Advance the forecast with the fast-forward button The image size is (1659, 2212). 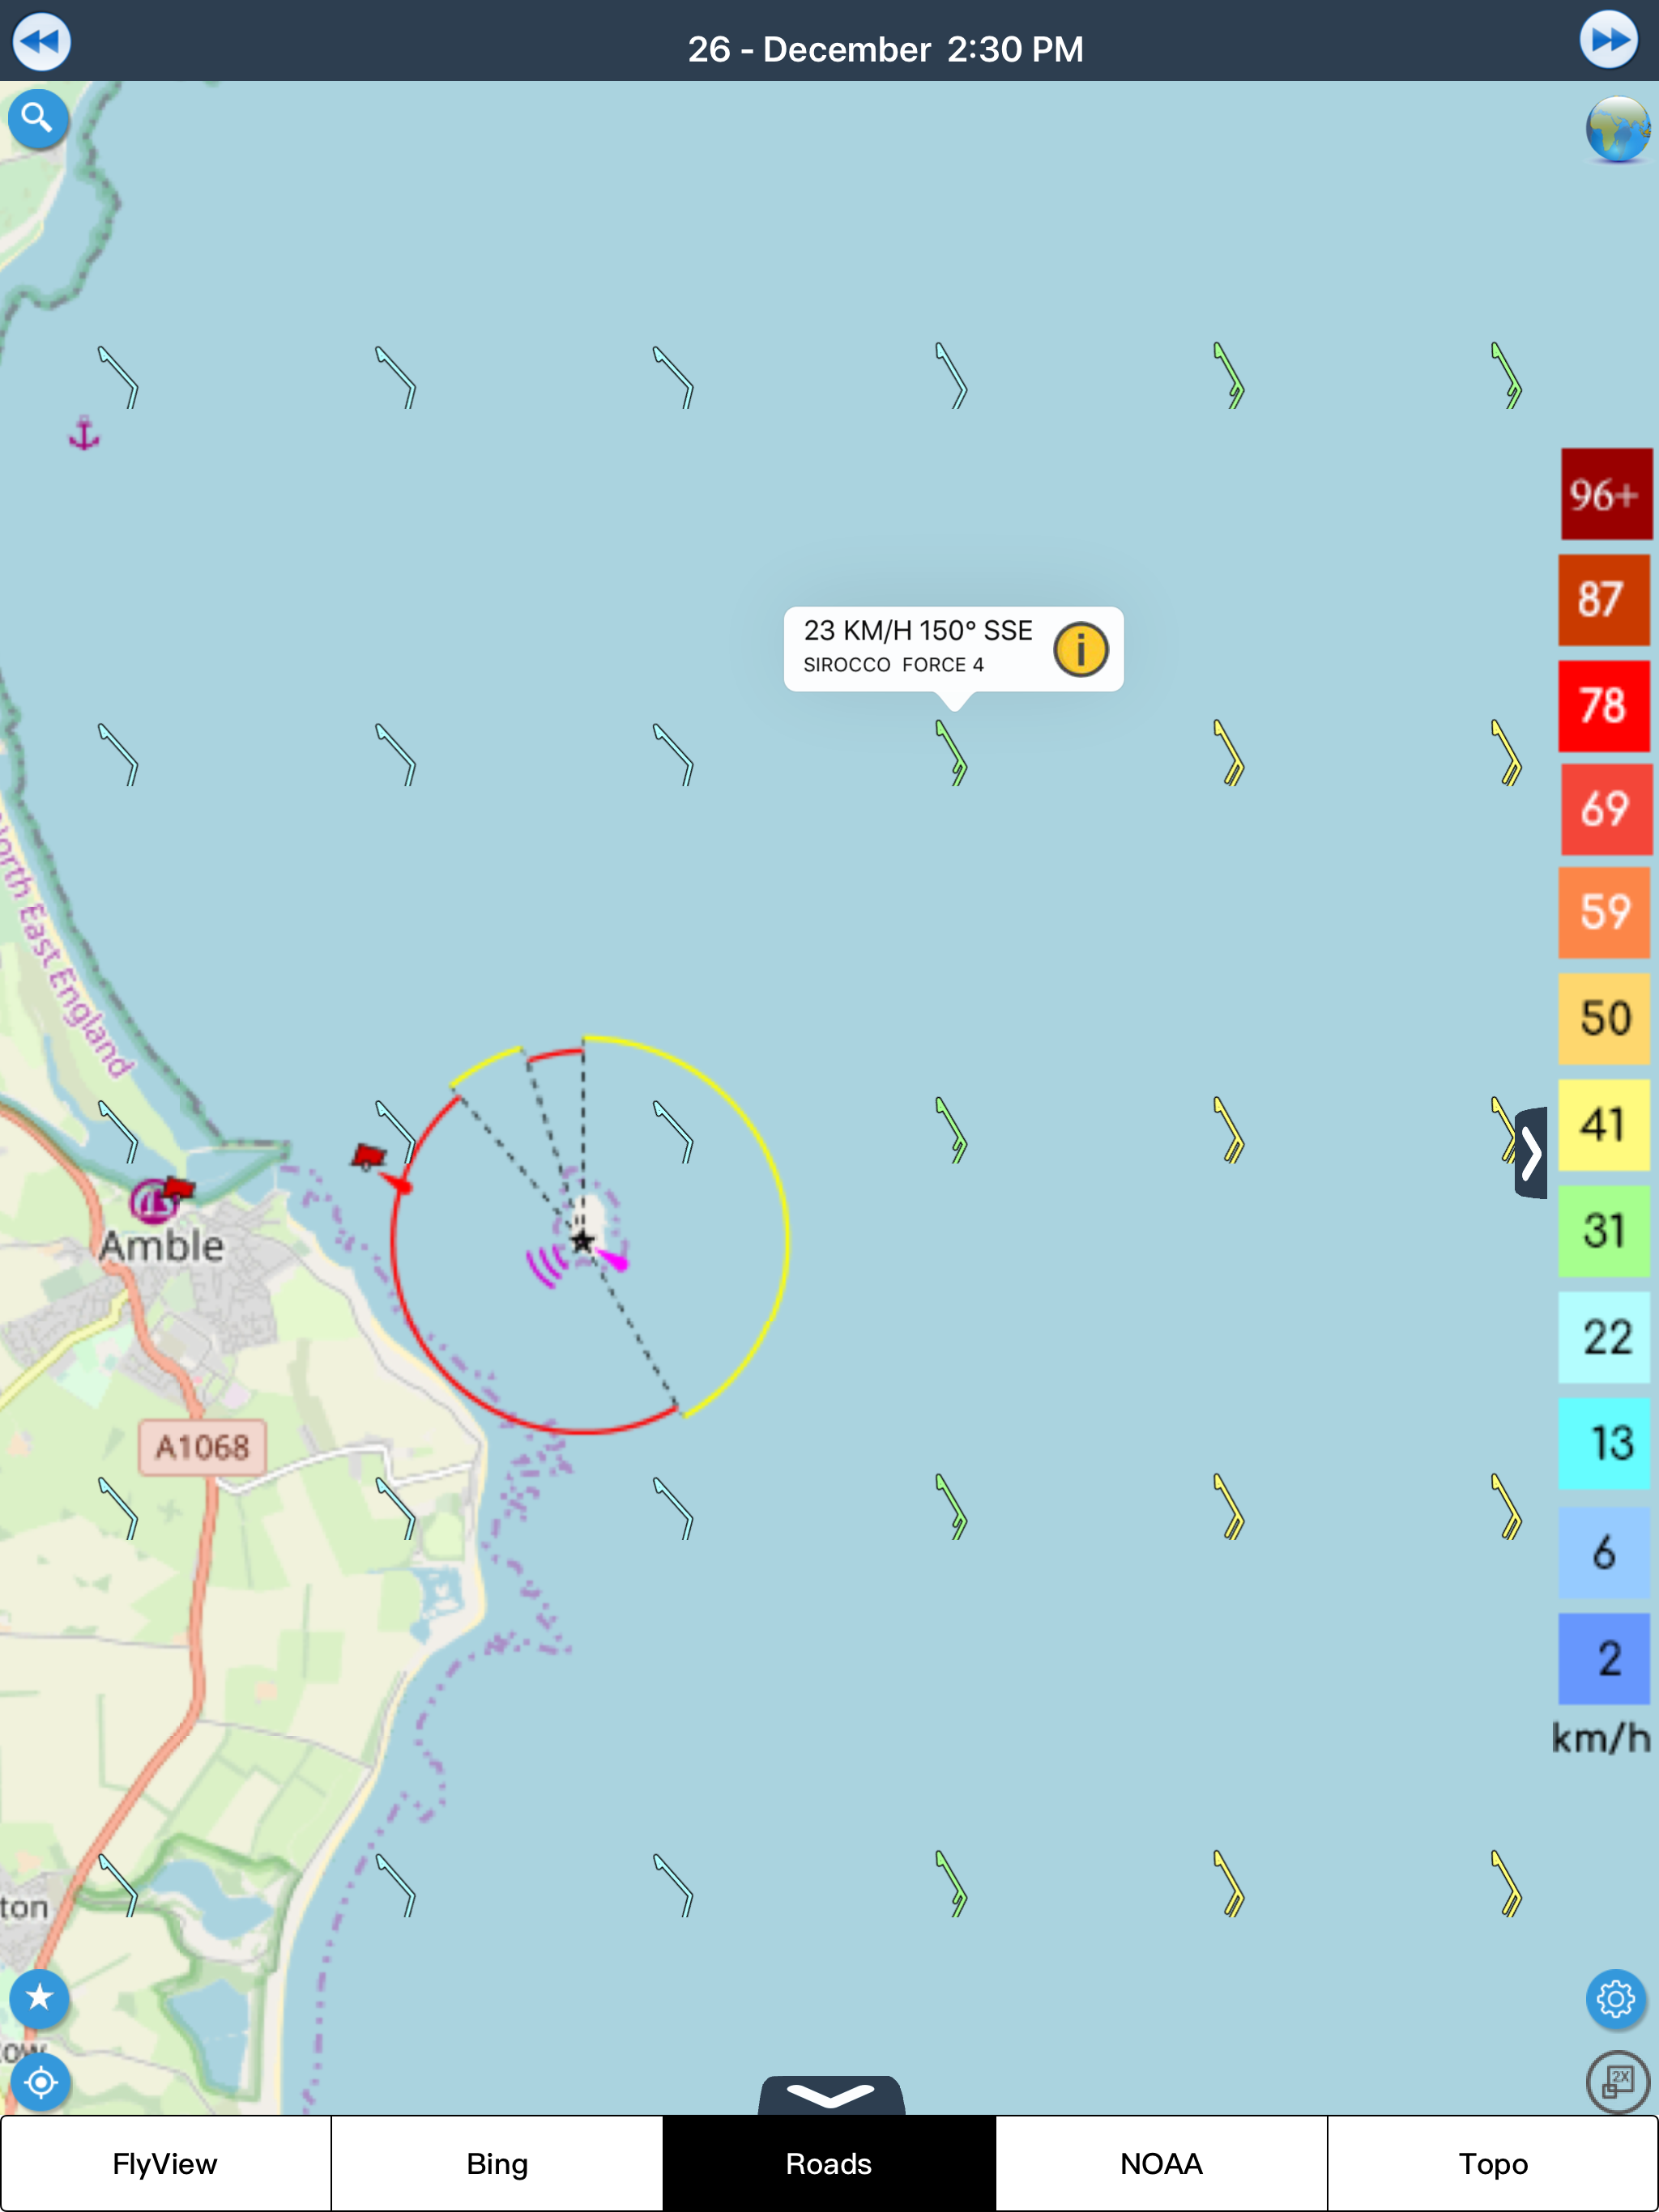pyautogui.click(x=1608, y=40)
